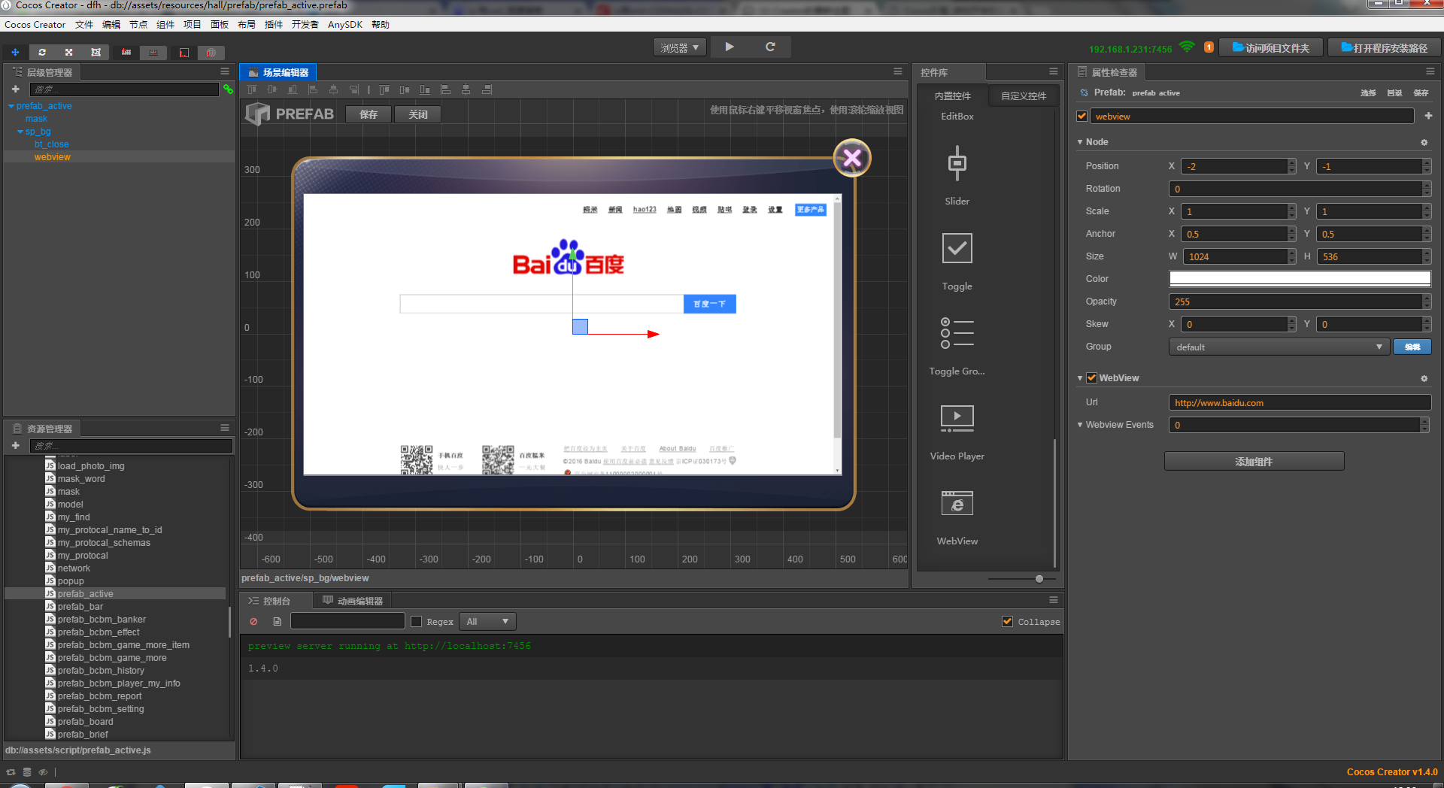Open the node Color swatch
The width and height of the screenshot is (1444, 788).
pyautogui.click(x=1299, y=279)
